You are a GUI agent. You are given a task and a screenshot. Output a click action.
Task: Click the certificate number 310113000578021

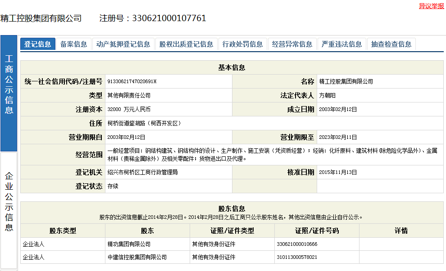point(297,257)
